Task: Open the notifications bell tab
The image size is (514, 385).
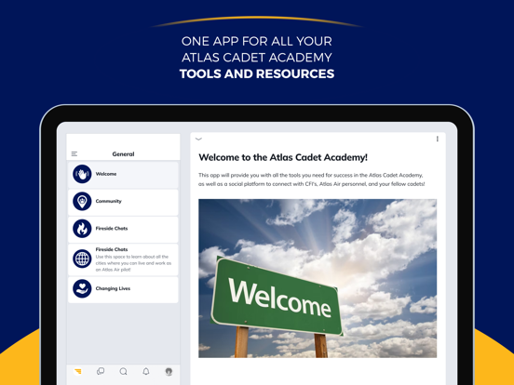Action: (146, 371)
